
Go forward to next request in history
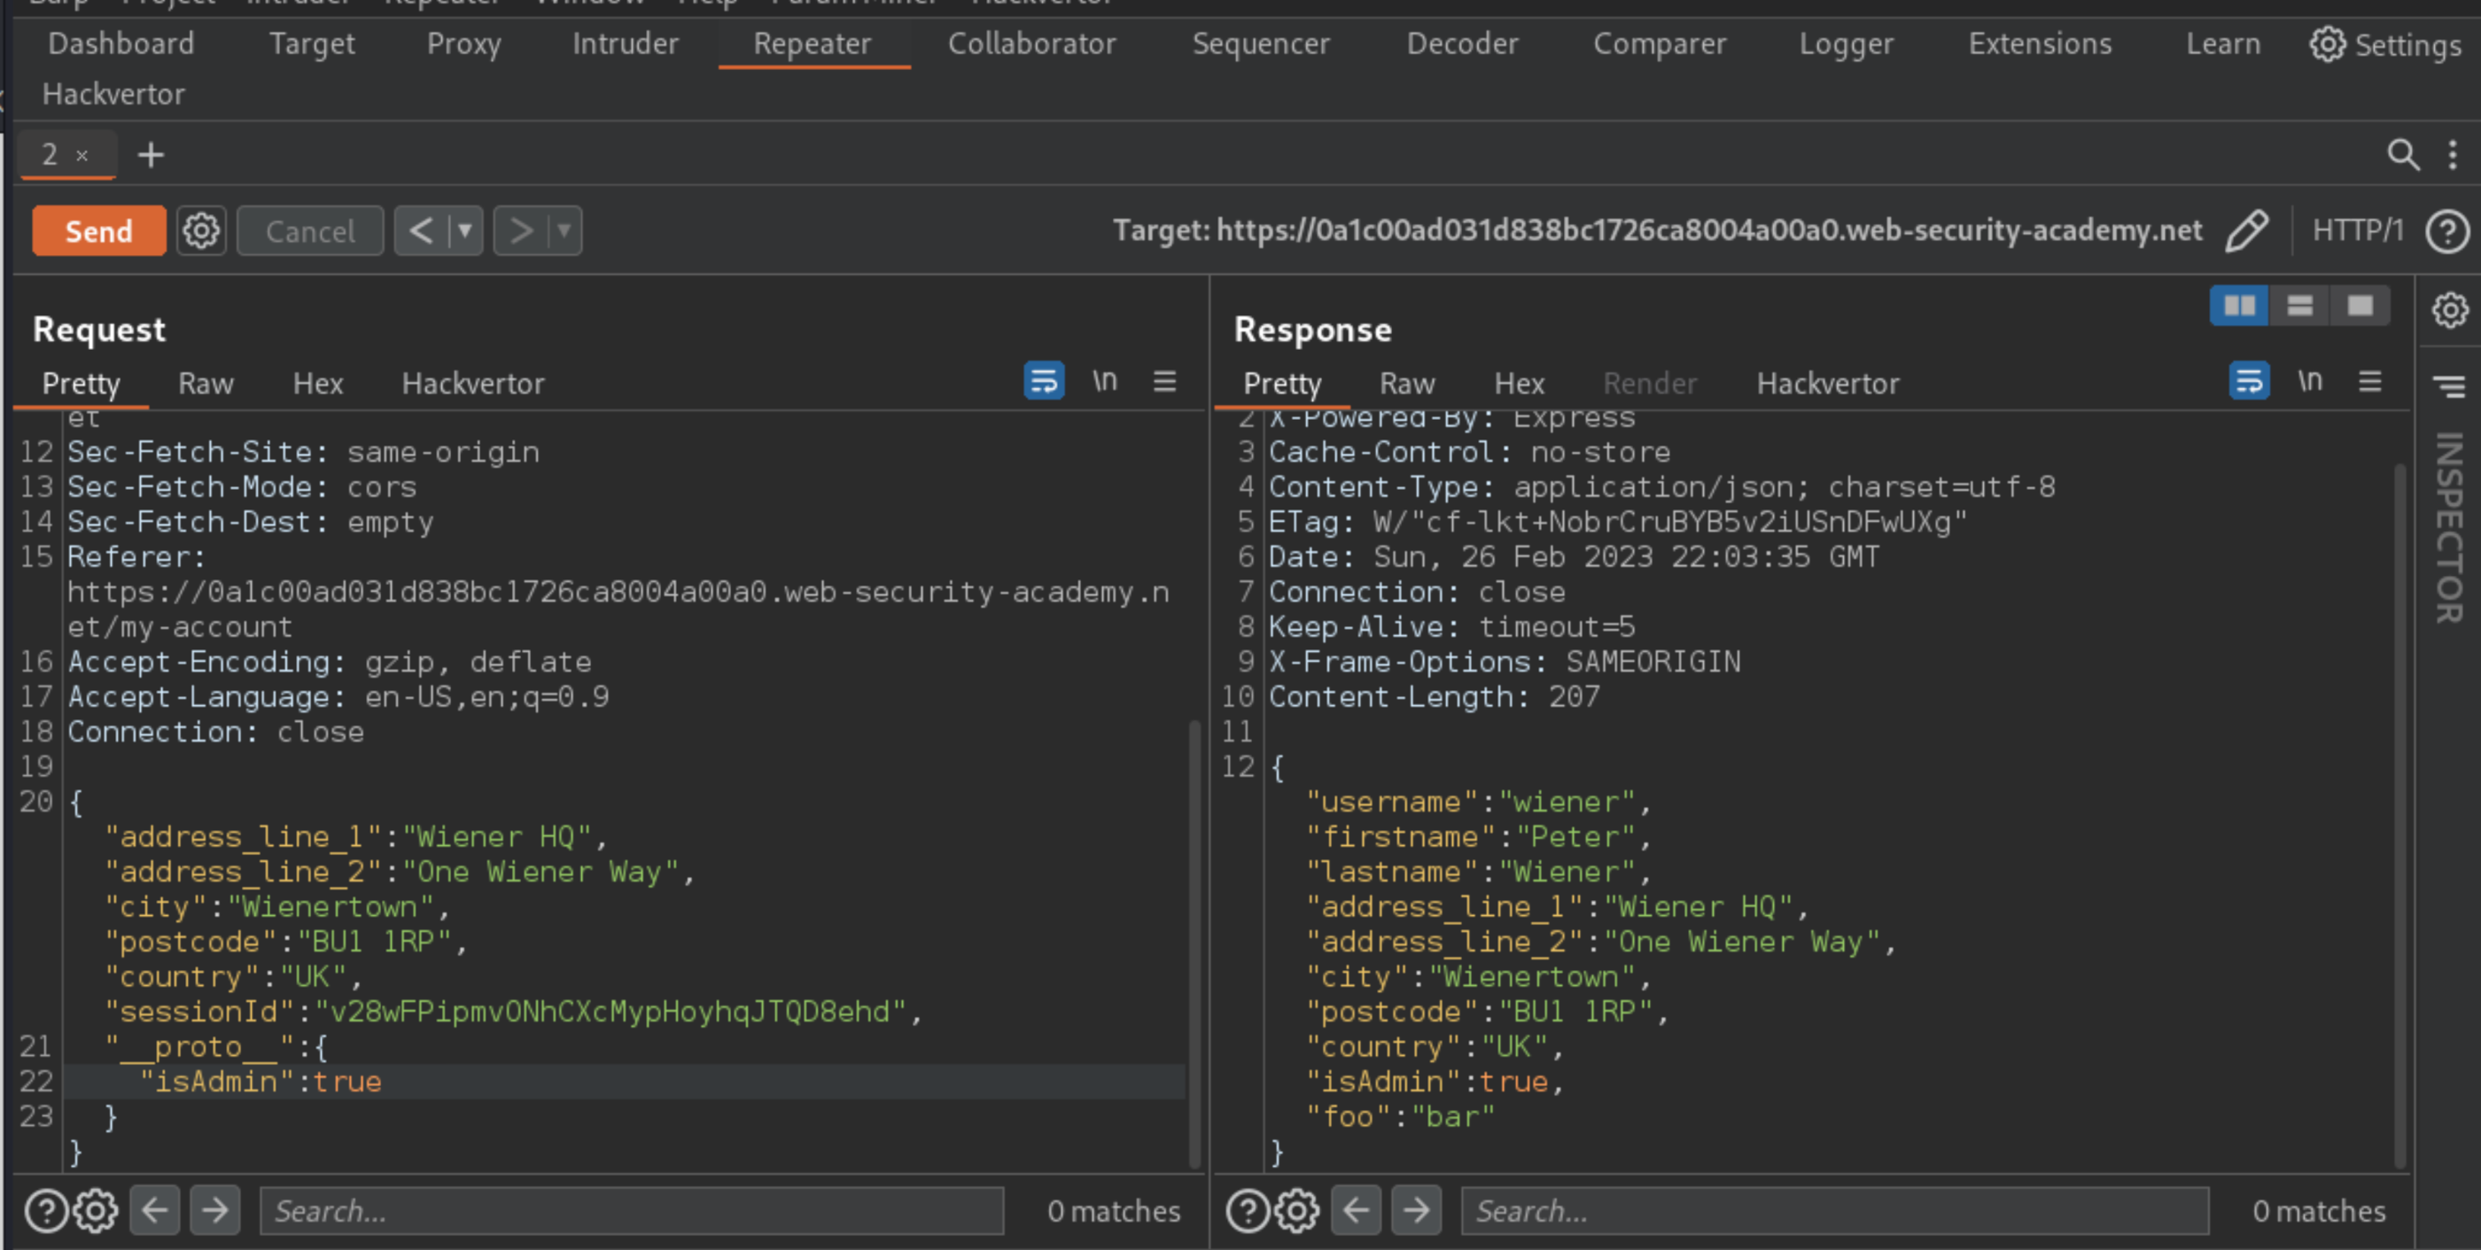coord(520,231)
